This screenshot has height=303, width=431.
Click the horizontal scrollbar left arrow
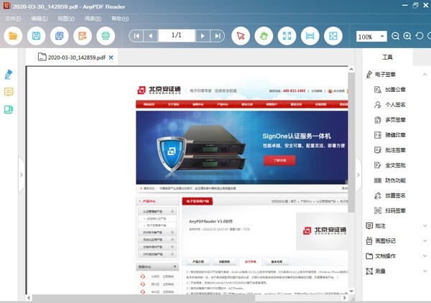coord(29,297)
